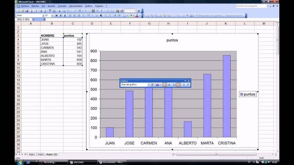294x165 pixels.
Task: Open the Format Chart Area icon in Gráfico toolbar
Action: [x=152, y=85]
